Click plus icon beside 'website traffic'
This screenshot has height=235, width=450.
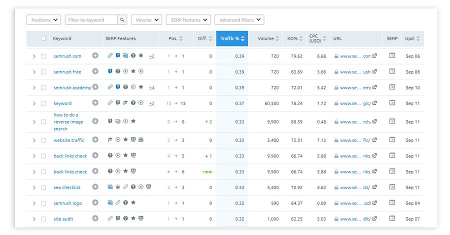coord(95,139)
